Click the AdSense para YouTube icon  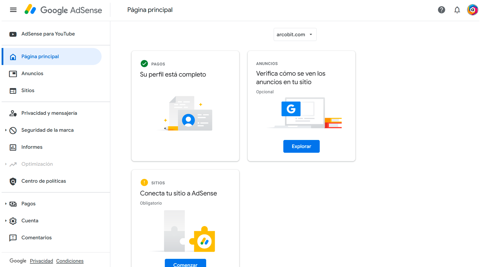(x=13, y=34)
